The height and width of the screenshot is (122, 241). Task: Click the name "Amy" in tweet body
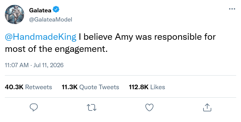click(124, 37)
